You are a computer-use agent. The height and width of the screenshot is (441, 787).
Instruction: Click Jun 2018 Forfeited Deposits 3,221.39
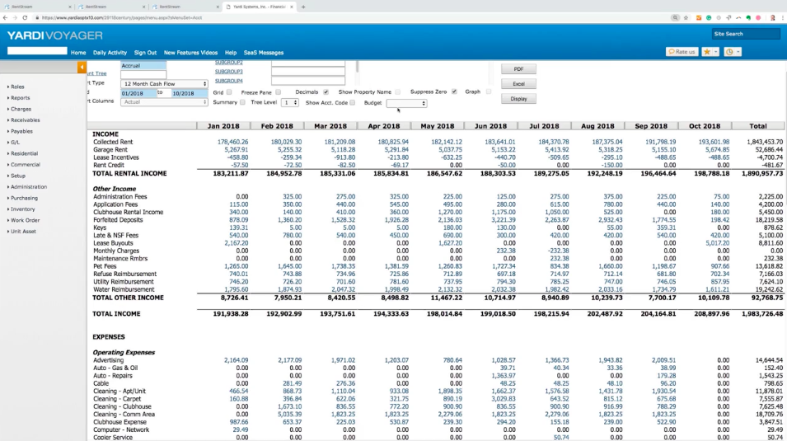[504, 220]
